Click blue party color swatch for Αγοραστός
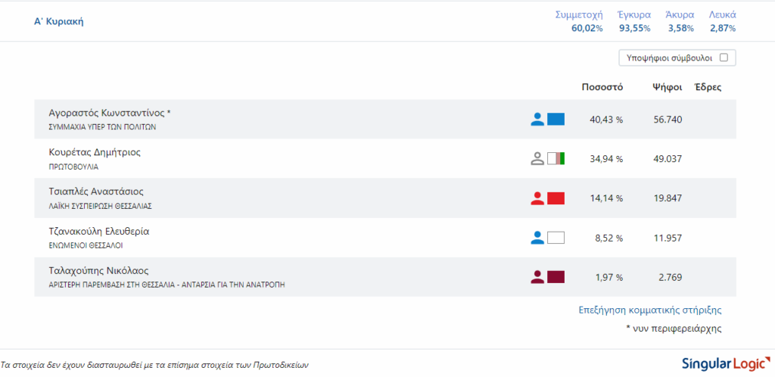Image resolution: width=775 pixels, height=377 pixels. 556,119
